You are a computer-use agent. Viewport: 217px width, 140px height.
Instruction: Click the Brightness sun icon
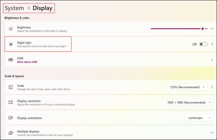(x=11, y=29)
